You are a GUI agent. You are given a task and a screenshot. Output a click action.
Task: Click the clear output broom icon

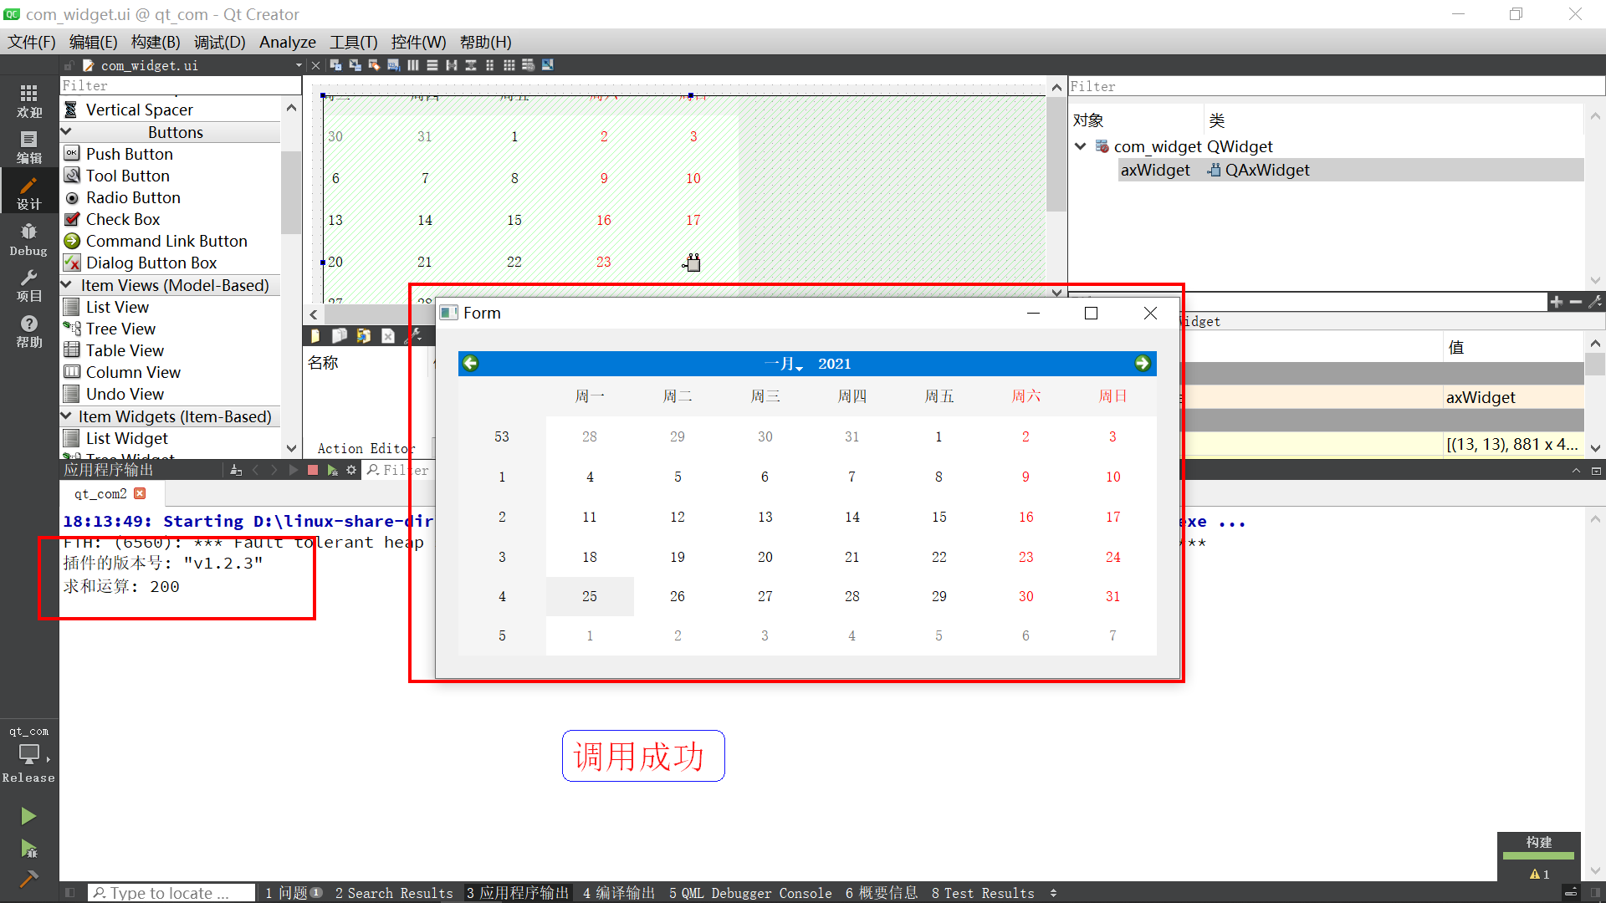[236, 470]
